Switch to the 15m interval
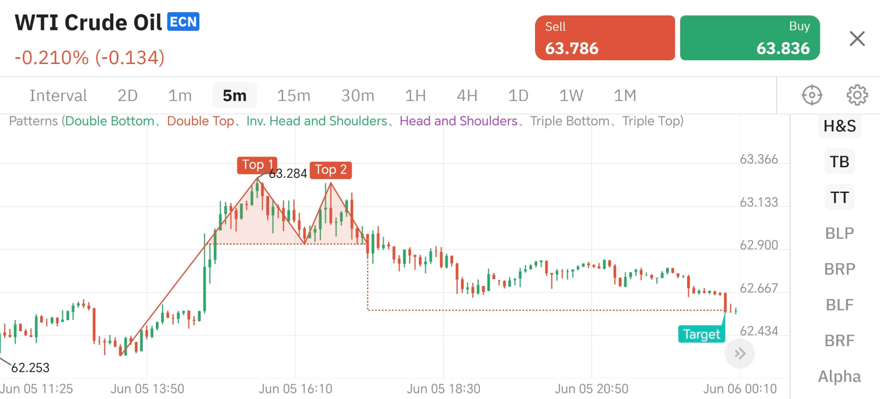 (x=293, y=95)
